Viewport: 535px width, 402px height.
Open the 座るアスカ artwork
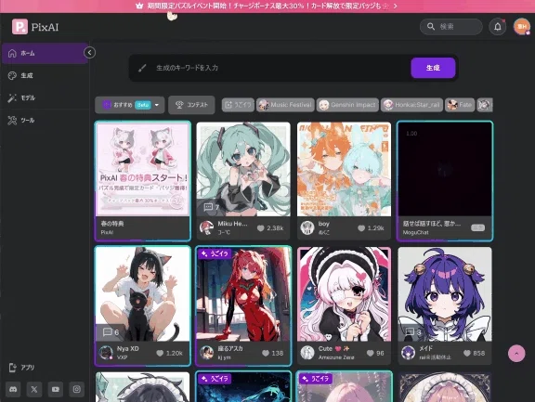(x=243, y=294)
